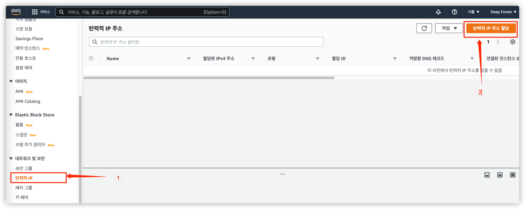525x209 pixels.
Task: Open 전용 호스트 in sidebar
Action: (x=26, y=58)
